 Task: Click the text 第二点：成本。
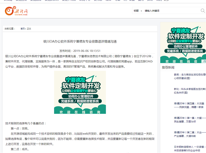tap(20, 149)
